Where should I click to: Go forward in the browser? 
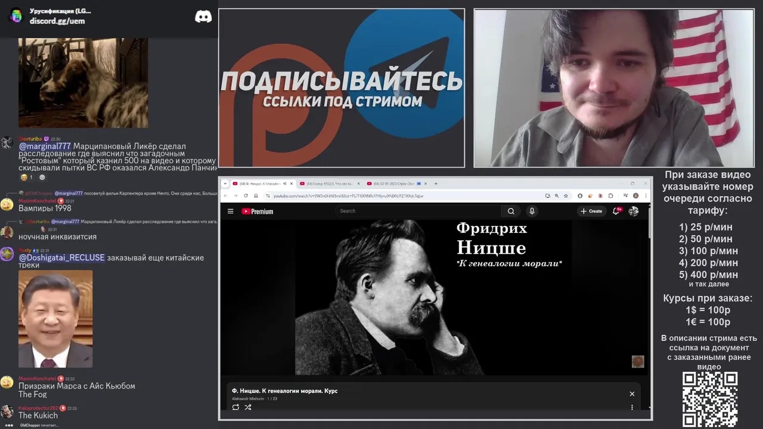tap(235, 195)
